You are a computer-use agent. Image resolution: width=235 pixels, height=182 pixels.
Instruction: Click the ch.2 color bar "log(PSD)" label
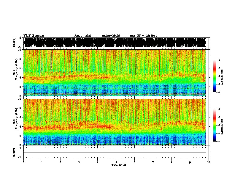[222, 126]
